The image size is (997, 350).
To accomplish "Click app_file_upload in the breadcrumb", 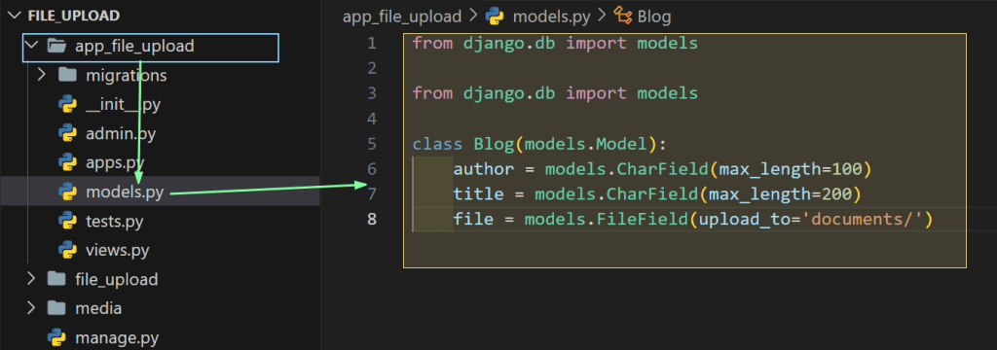I will tap(402, 17).
